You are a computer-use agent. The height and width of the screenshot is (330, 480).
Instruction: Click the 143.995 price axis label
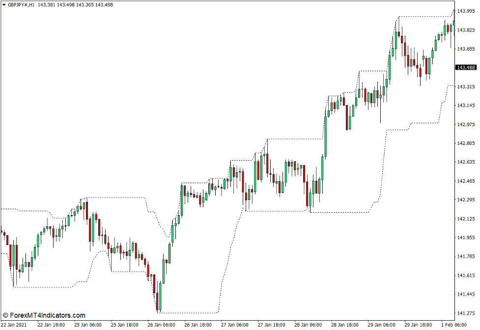pyautogui.click(x=466, y=11)
